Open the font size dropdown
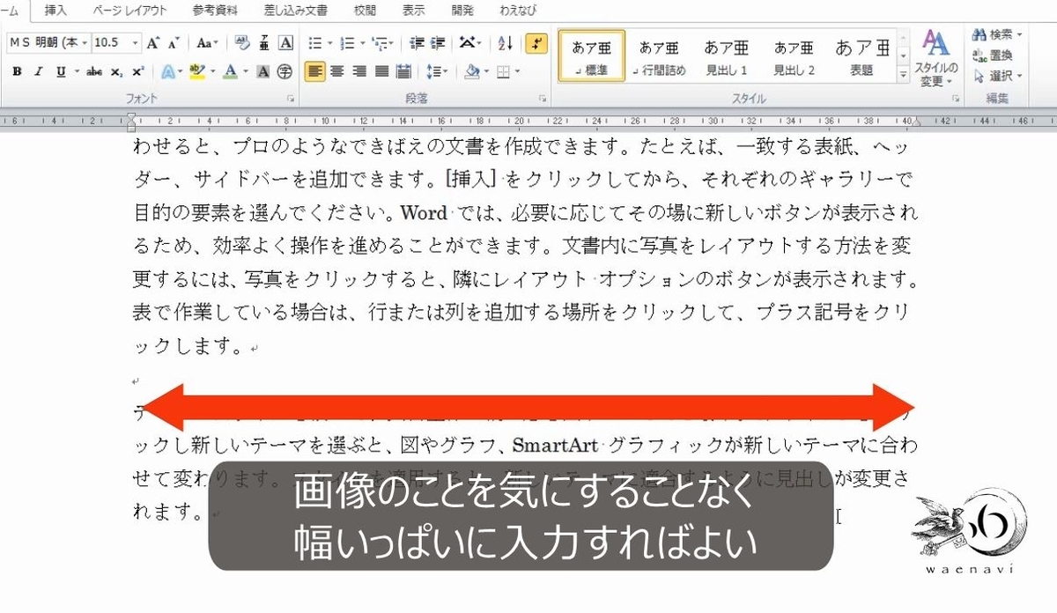The width and height of the screenshot is (1057, 613). pyautogui.click(x=135, y=42)
